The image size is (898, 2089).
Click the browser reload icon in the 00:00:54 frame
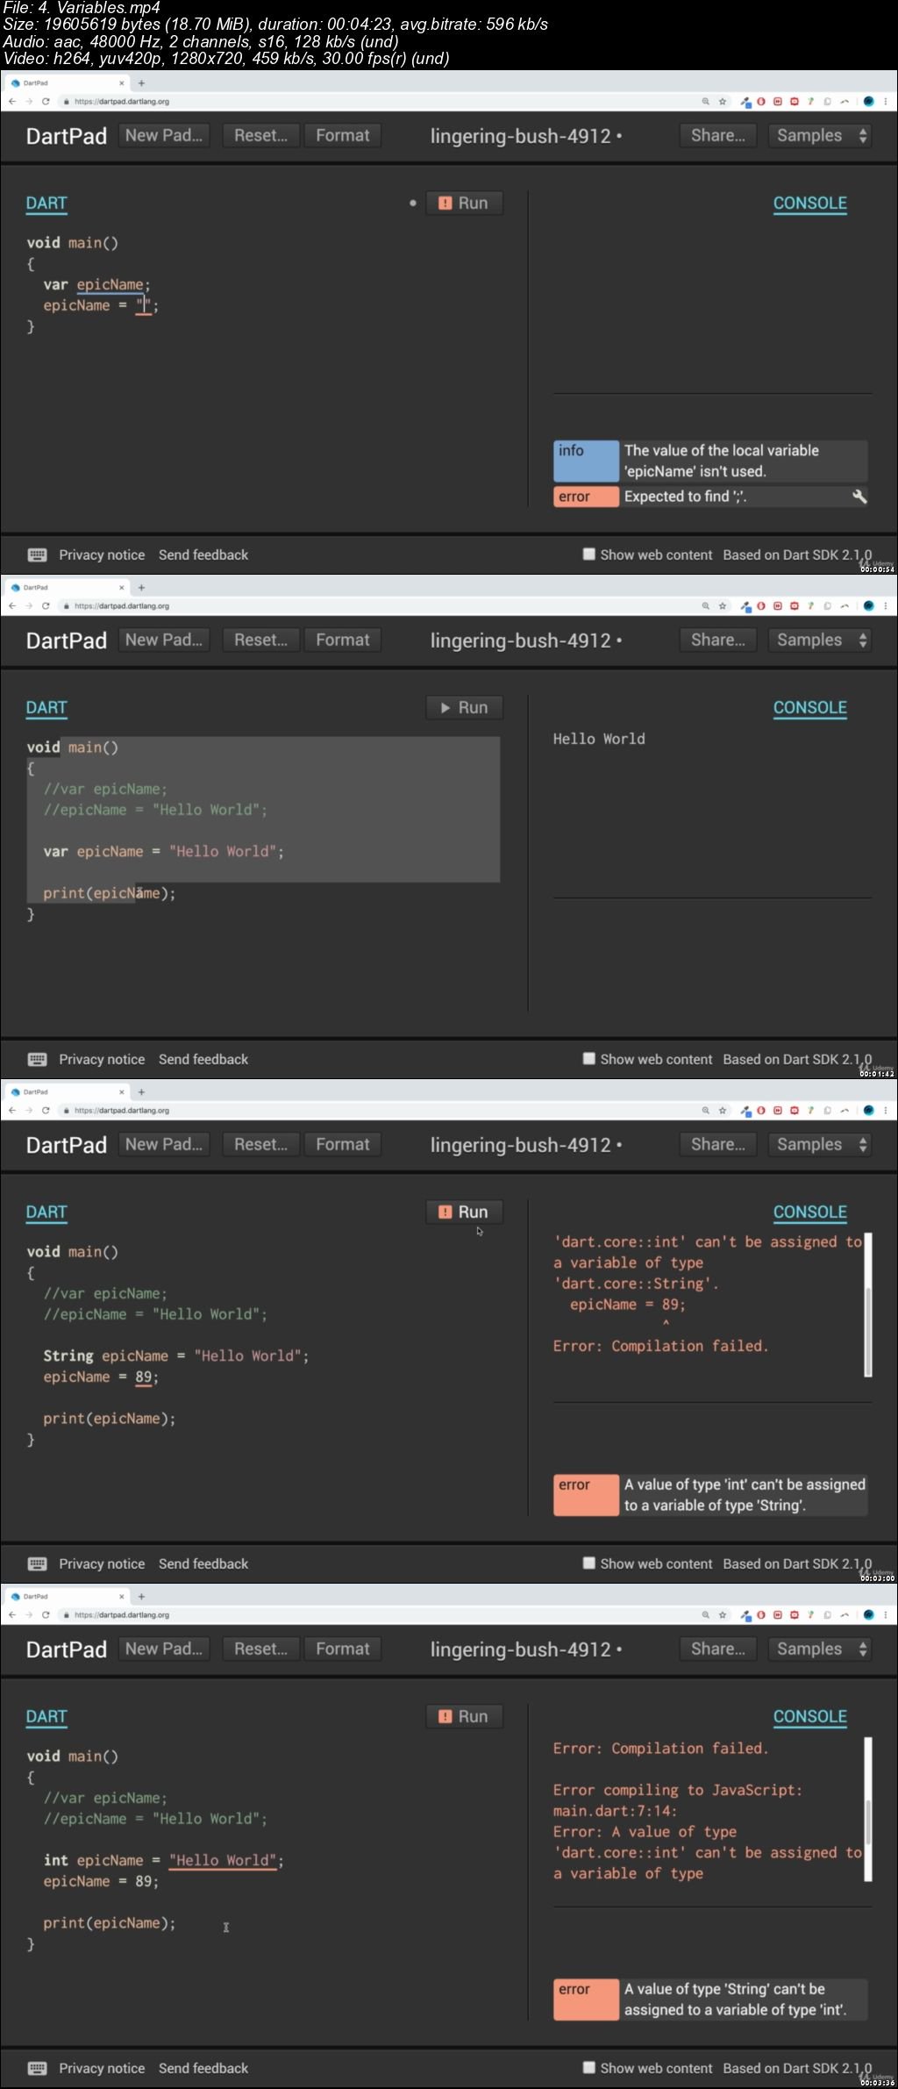tap(46, 102)
